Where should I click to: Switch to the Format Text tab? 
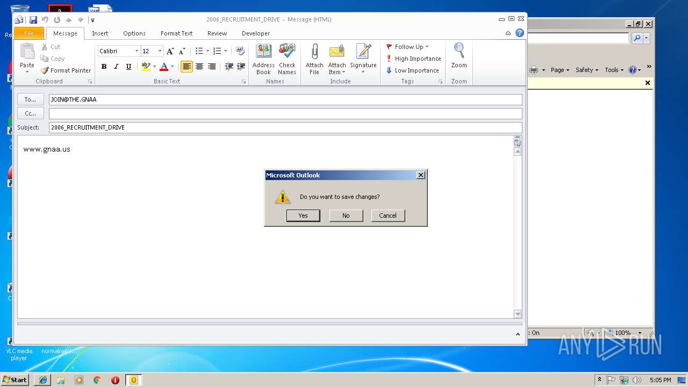pos(176,33)
